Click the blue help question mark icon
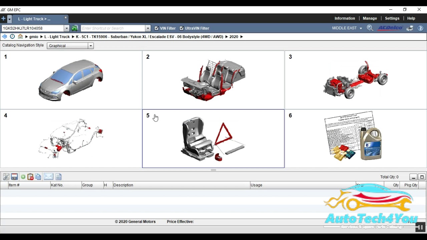Screen dimensions: 427x240 (420, 28)
